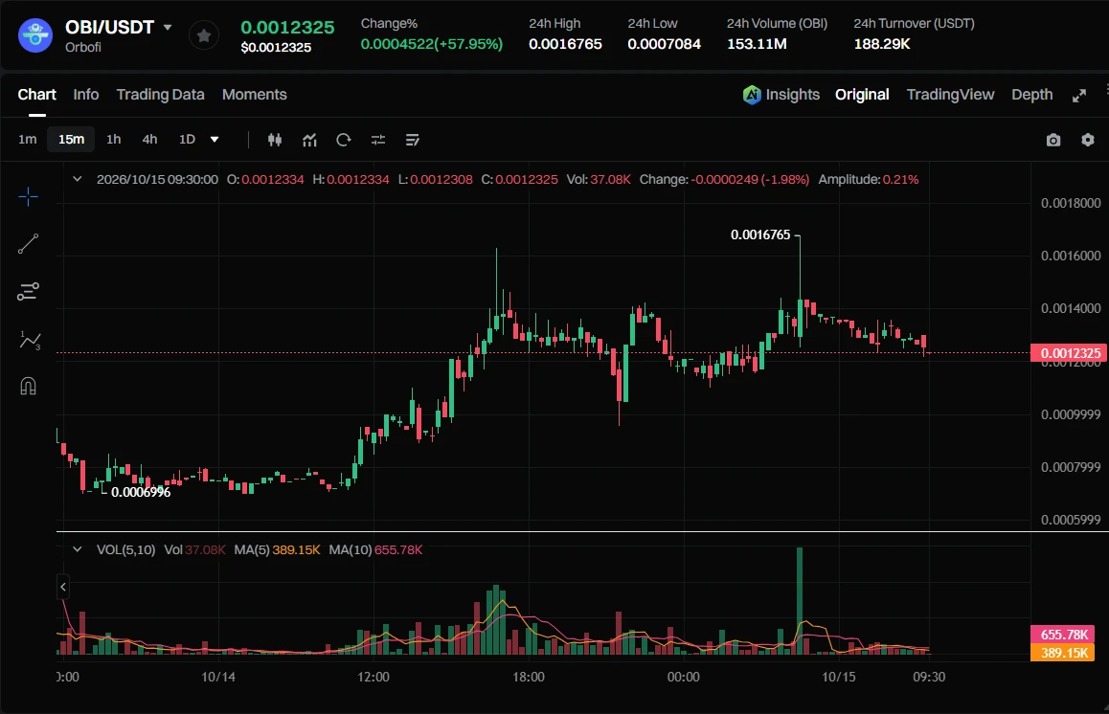1109x714 pixels.
Task: Change interval to 1h
Action: coord(114,140)
